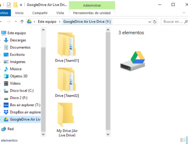188x144 pixels.
Task: Go up one folder level arrow
Action: tap(22, 22)
